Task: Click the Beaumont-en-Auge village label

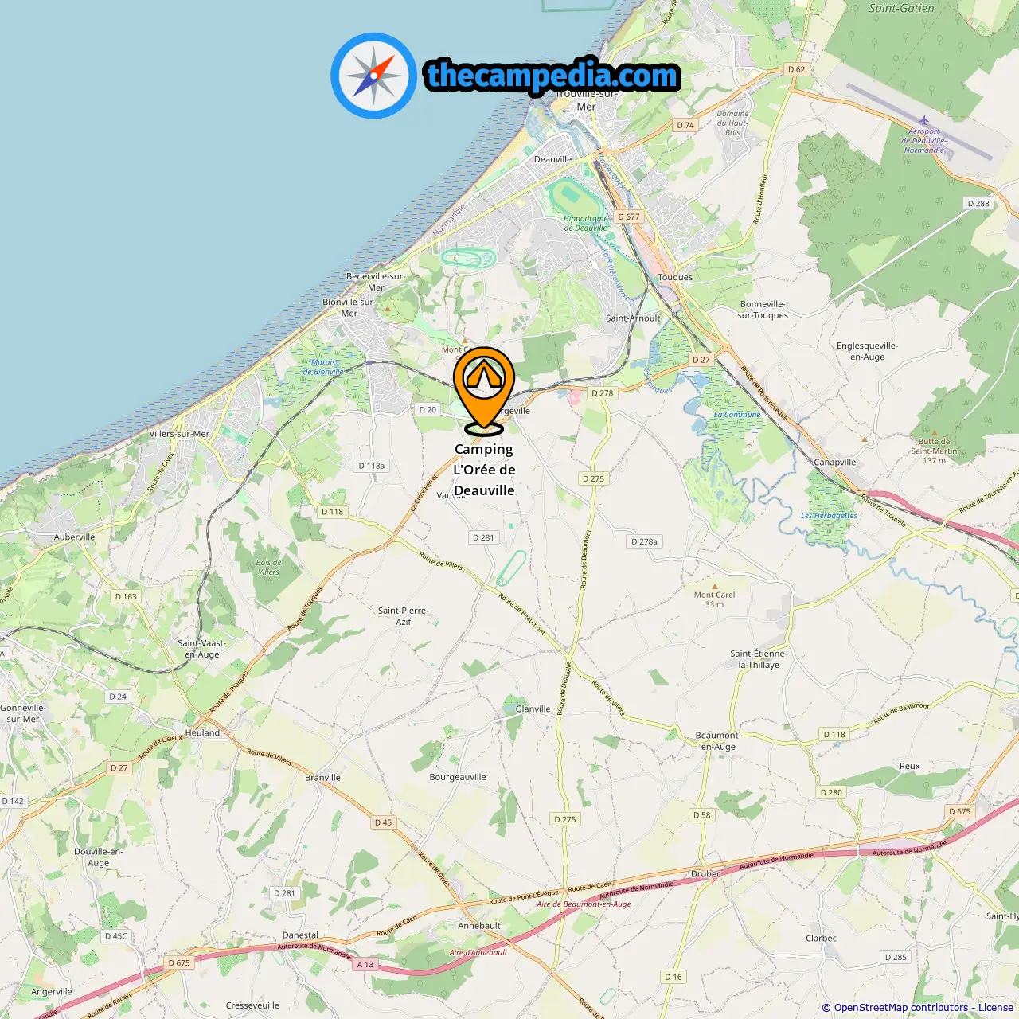Action: (717, 741)
